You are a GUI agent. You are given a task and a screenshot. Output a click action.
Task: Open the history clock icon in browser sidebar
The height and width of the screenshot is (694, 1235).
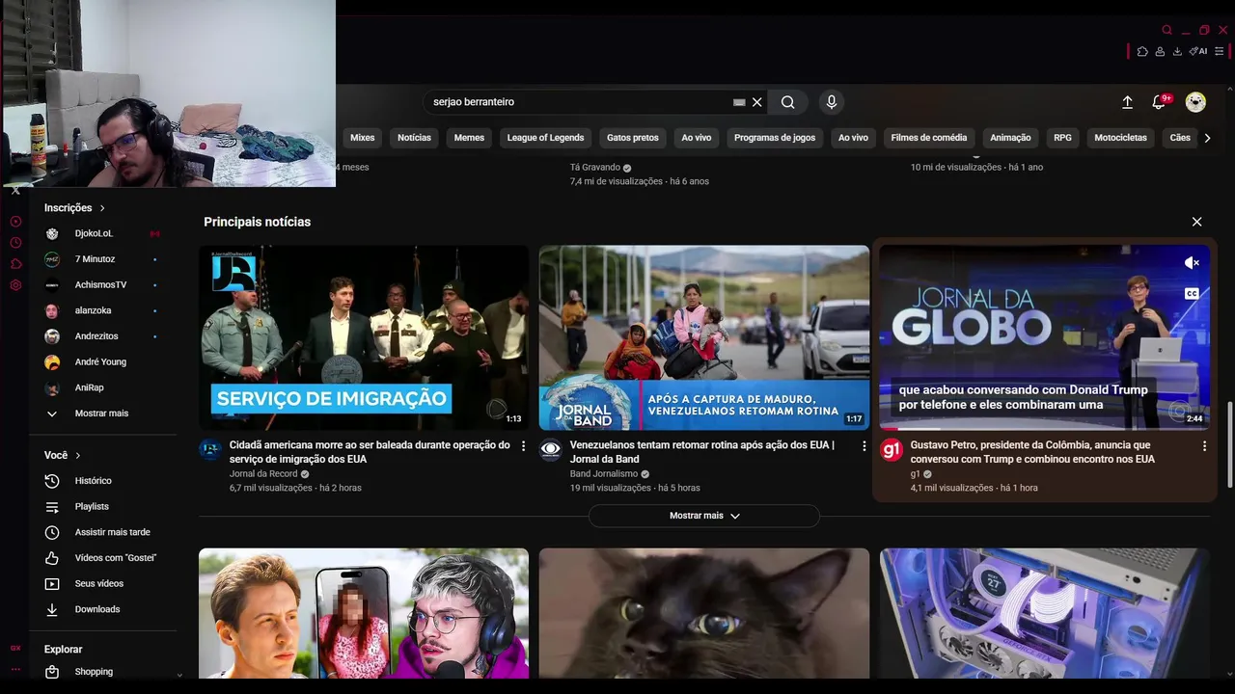[15, 243]
